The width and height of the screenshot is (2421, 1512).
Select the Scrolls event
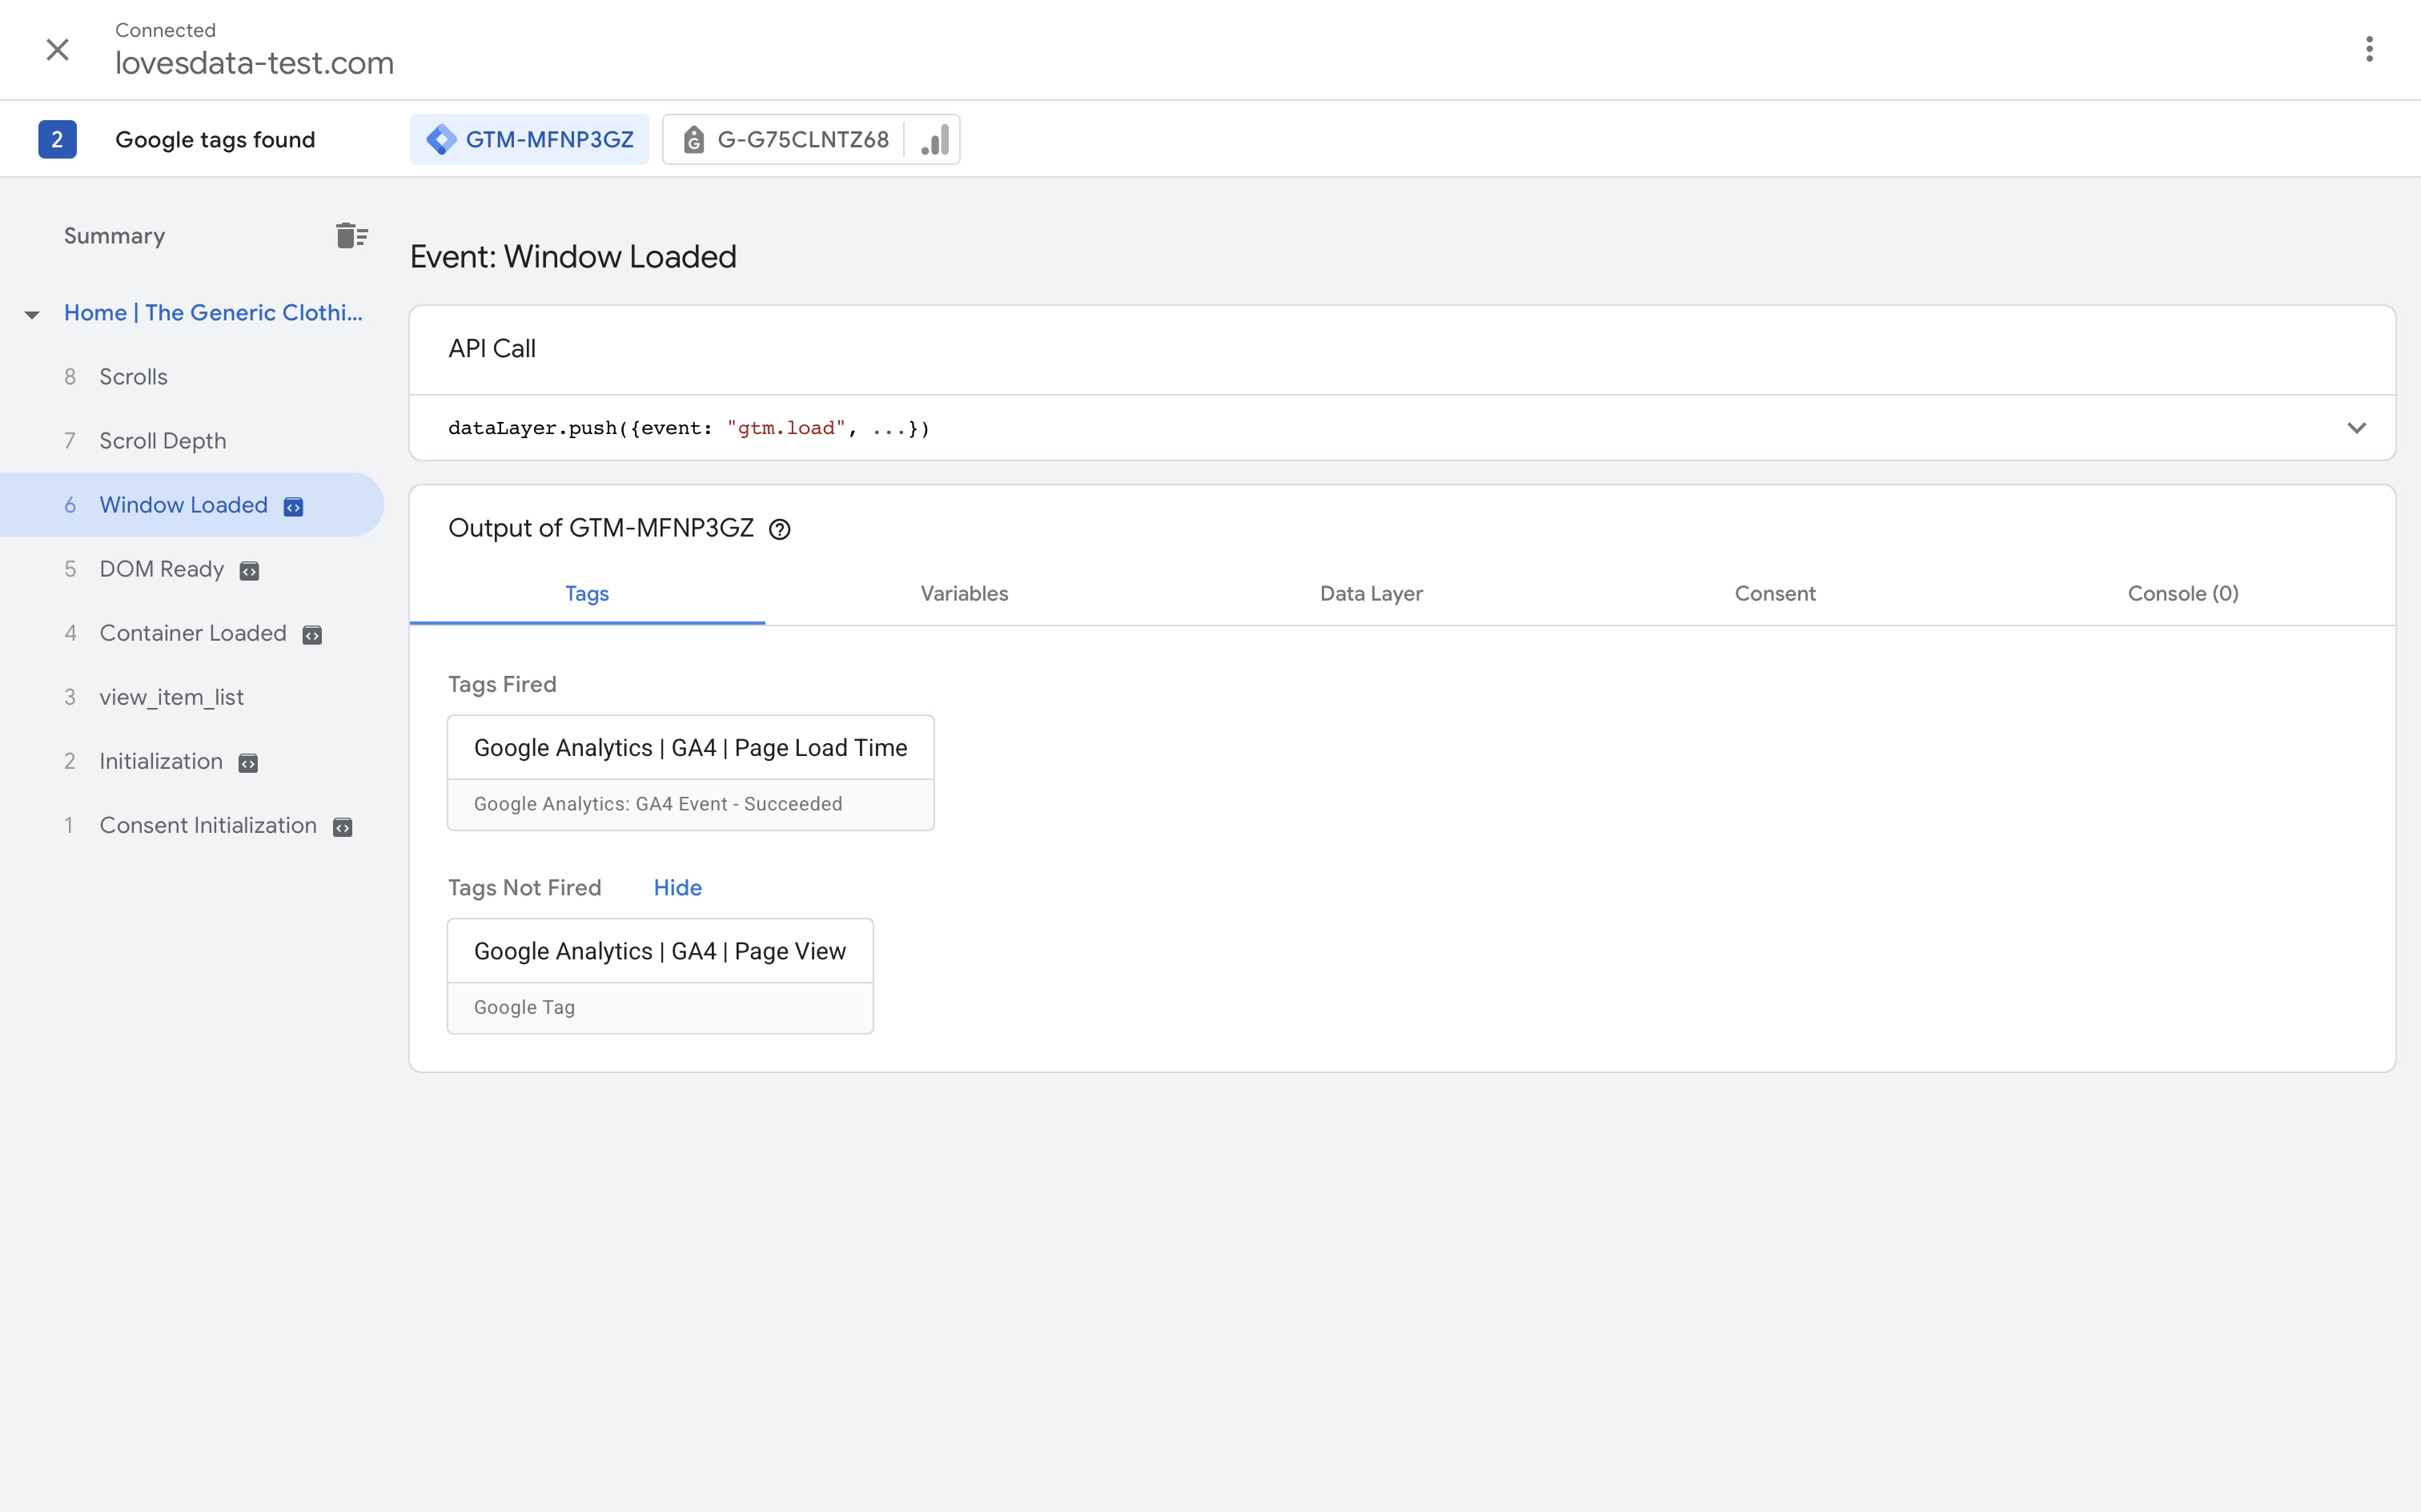(x=134, y=377)
